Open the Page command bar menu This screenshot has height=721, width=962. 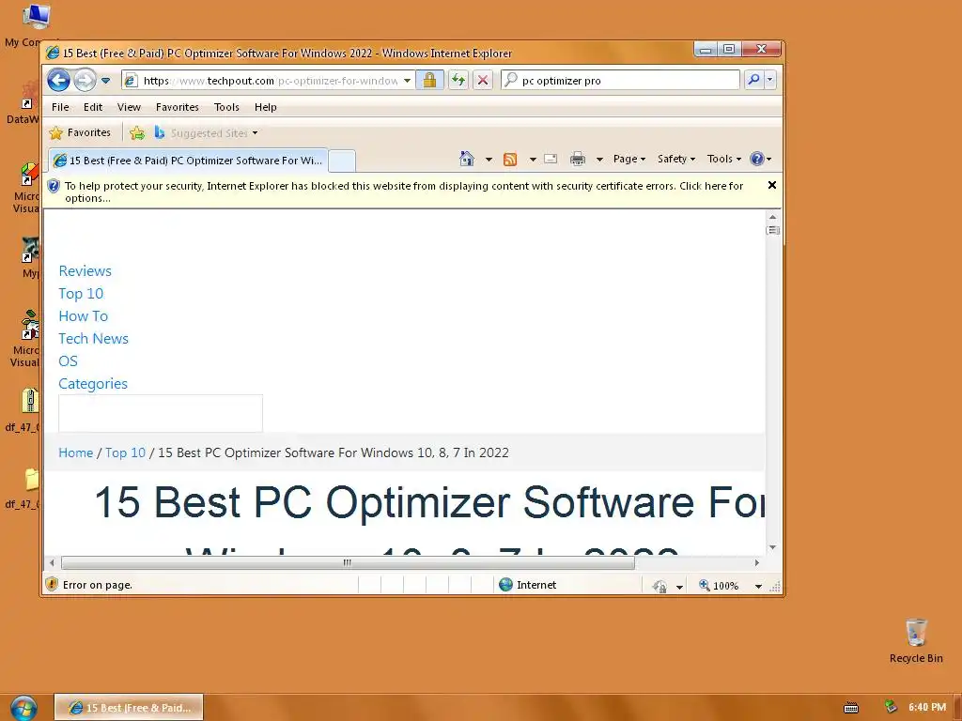click(x=628, y=159)
